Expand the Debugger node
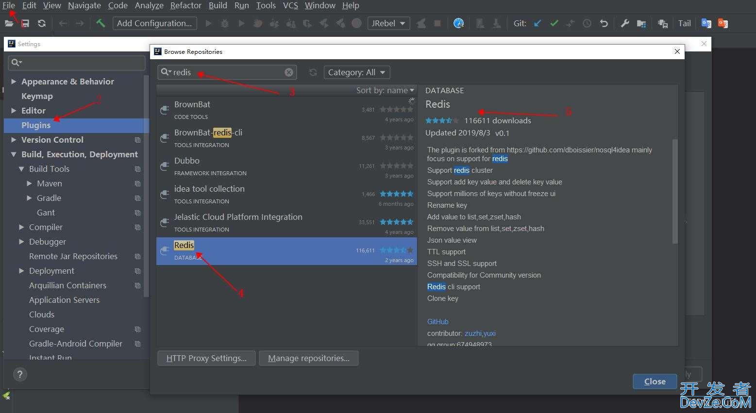756x413 pixels. click(x=21, y=242)
